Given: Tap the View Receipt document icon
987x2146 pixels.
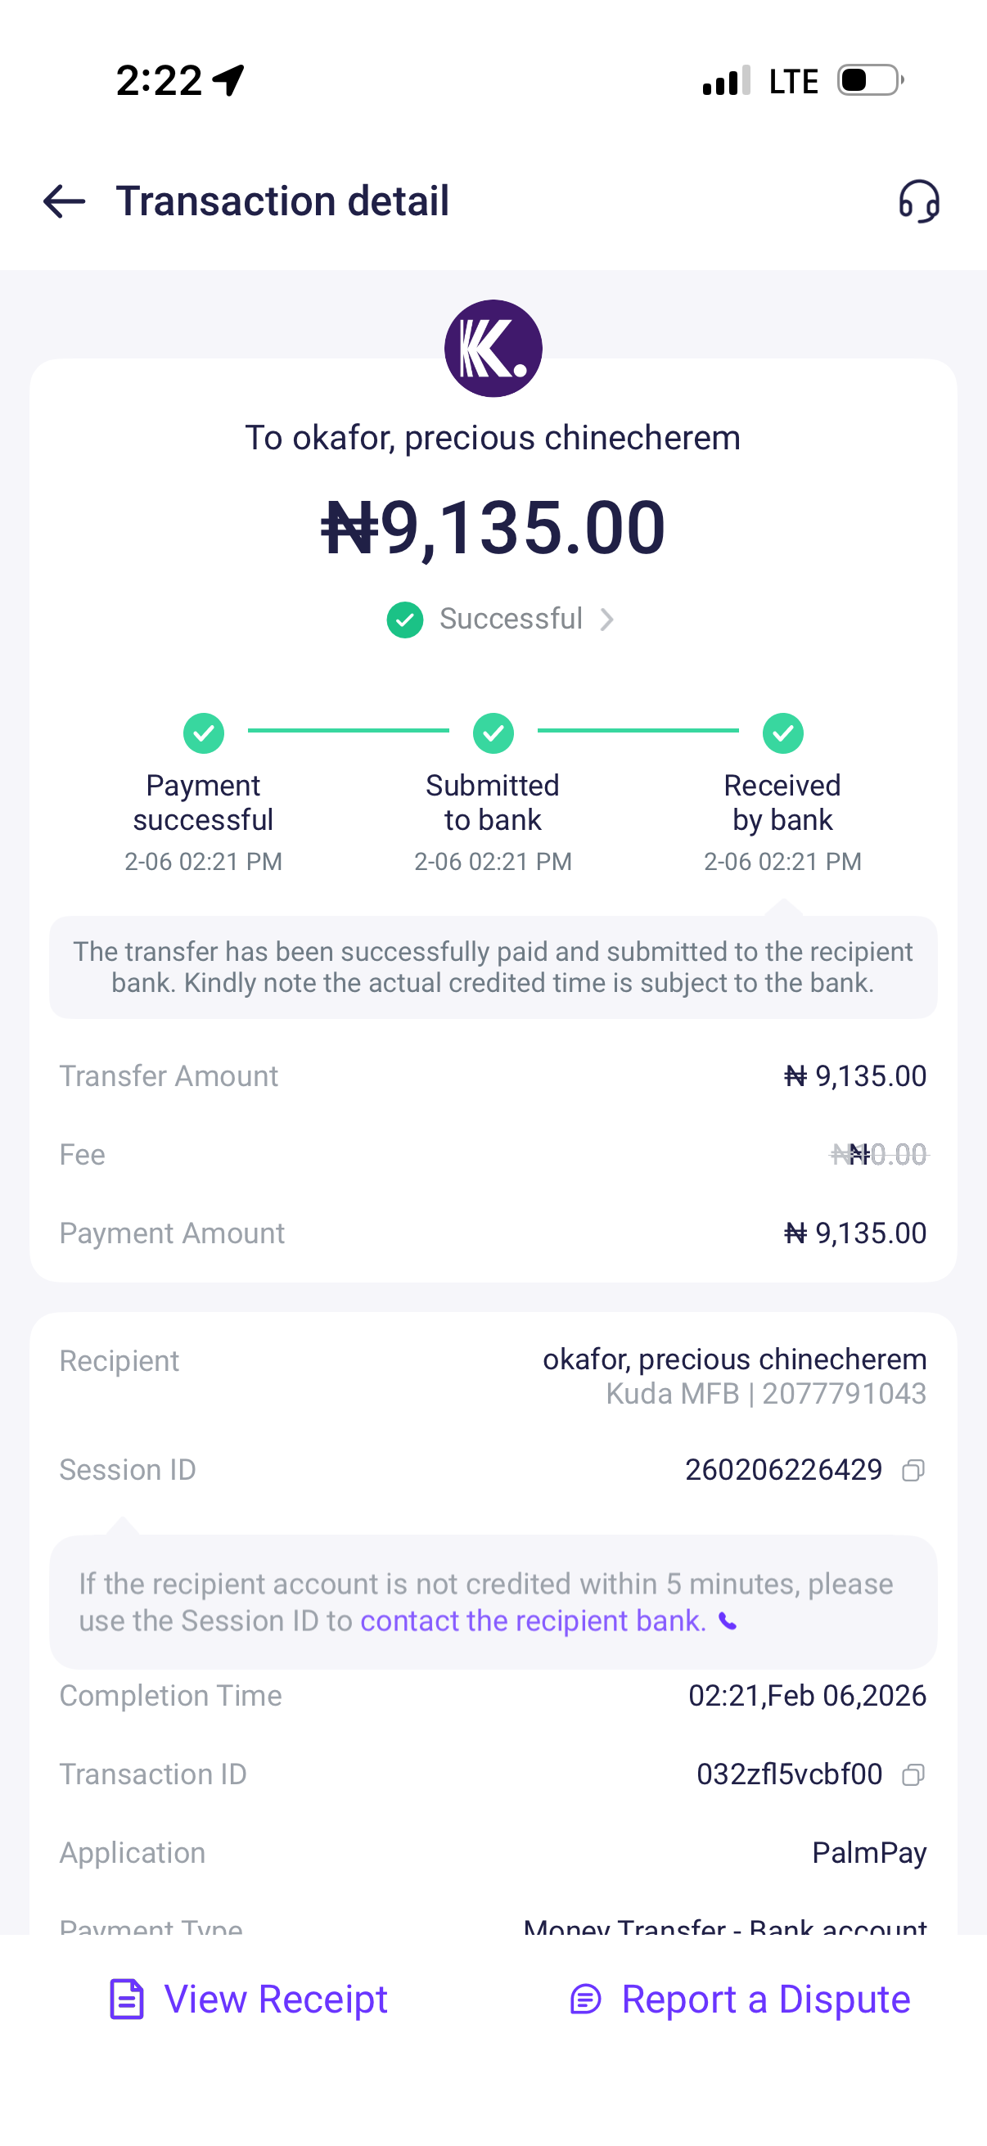Looking at the screenshot, I should tap(127, 1999).
